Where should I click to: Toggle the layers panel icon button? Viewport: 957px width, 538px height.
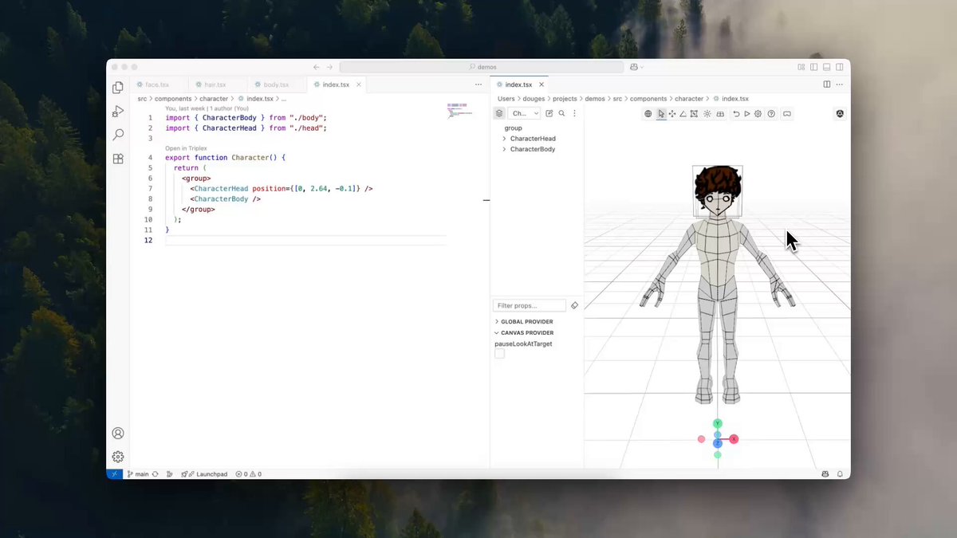coord(499,114)
